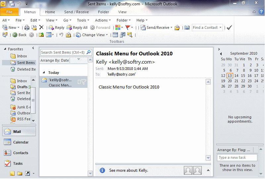
Task: Click the green Back arrow icon
Action: (15, 35)
